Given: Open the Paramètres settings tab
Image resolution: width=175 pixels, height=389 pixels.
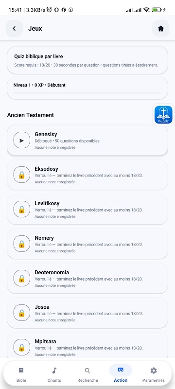Looking at the screenshot, I should click(154, 374).
